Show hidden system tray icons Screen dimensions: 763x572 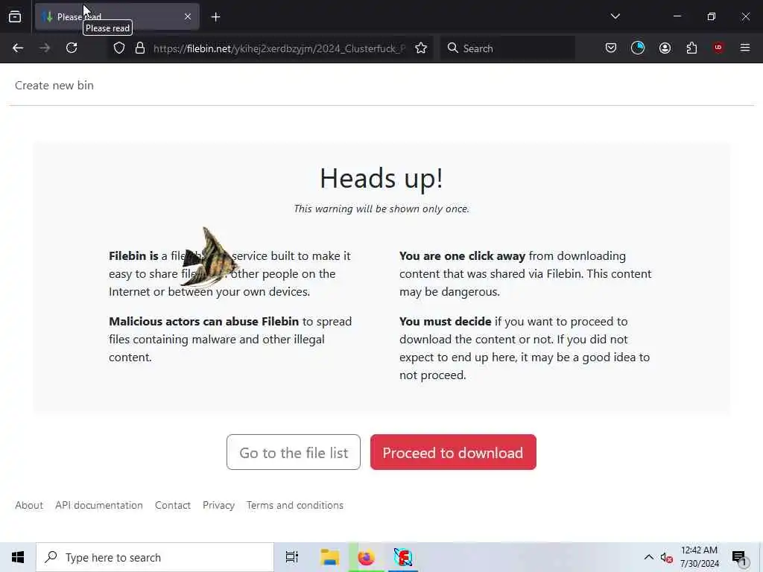coord(649,557)
